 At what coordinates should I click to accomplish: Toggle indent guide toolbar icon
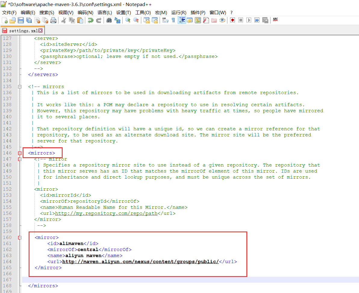click(182, 21)
